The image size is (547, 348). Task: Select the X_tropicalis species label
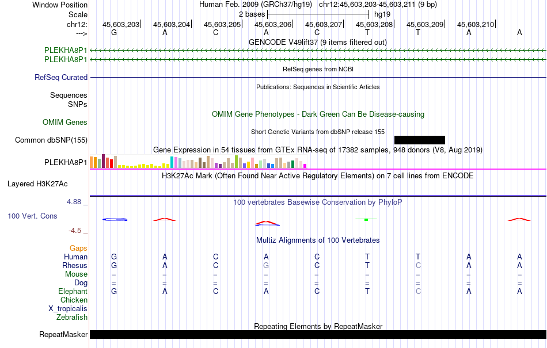coord(68,309)
